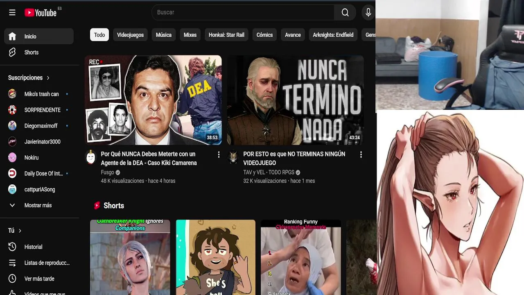Open Diegomaximoff channel avatar
Viewport: 524px width, 295px height.
[x=12, y=126]
